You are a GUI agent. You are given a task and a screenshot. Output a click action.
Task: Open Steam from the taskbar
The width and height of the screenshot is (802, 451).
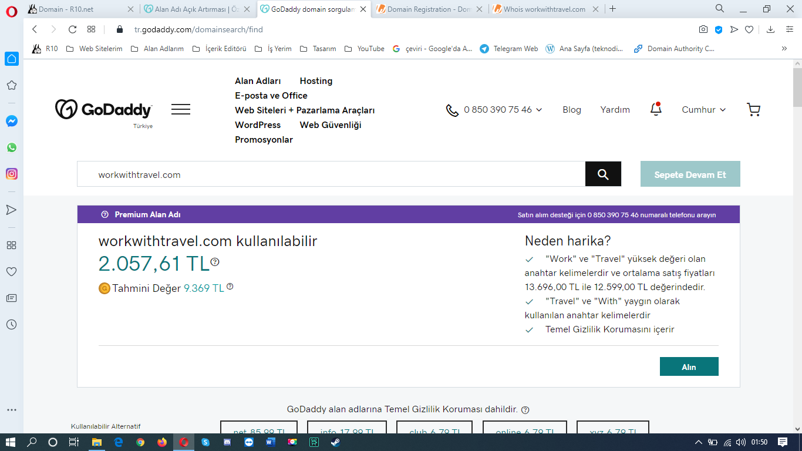(x=335, y=442)
